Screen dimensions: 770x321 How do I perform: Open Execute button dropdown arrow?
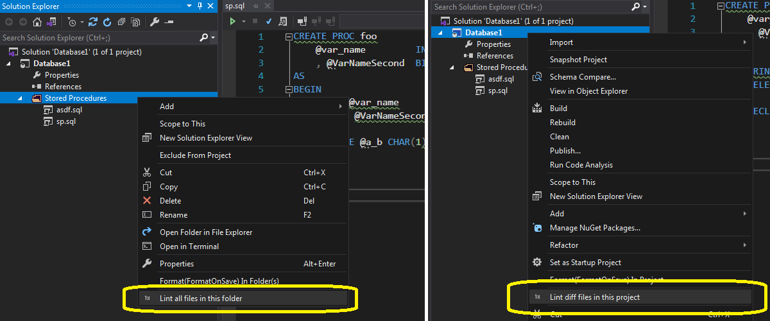(x=243, y=22)
